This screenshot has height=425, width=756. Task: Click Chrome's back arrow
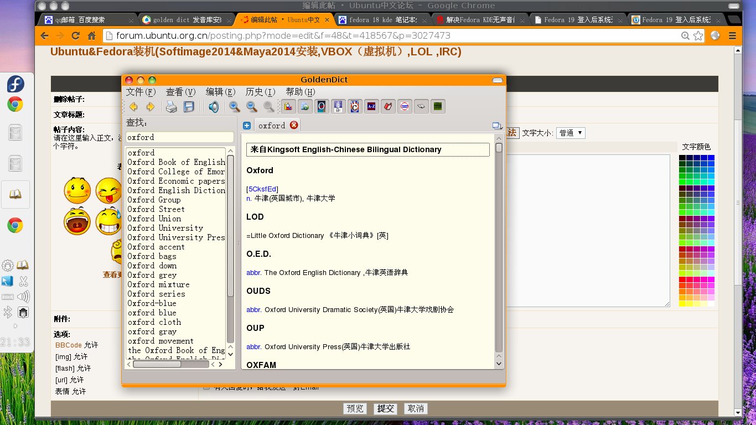point(44,35)
